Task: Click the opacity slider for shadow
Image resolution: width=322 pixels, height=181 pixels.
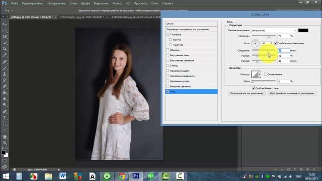Action: point(264,36)
